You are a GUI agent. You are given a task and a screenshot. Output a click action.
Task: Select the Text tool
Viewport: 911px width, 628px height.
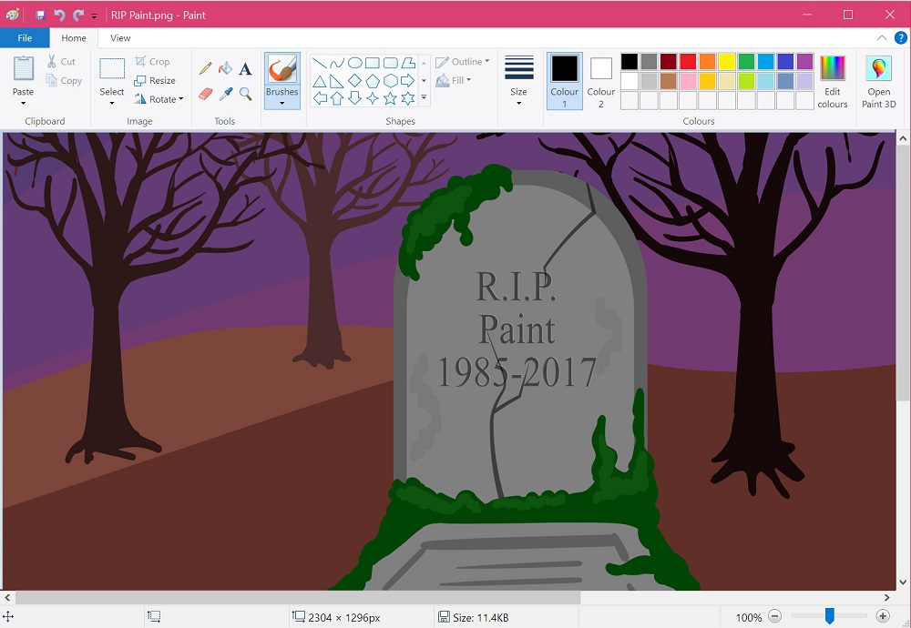pos(244,67)
